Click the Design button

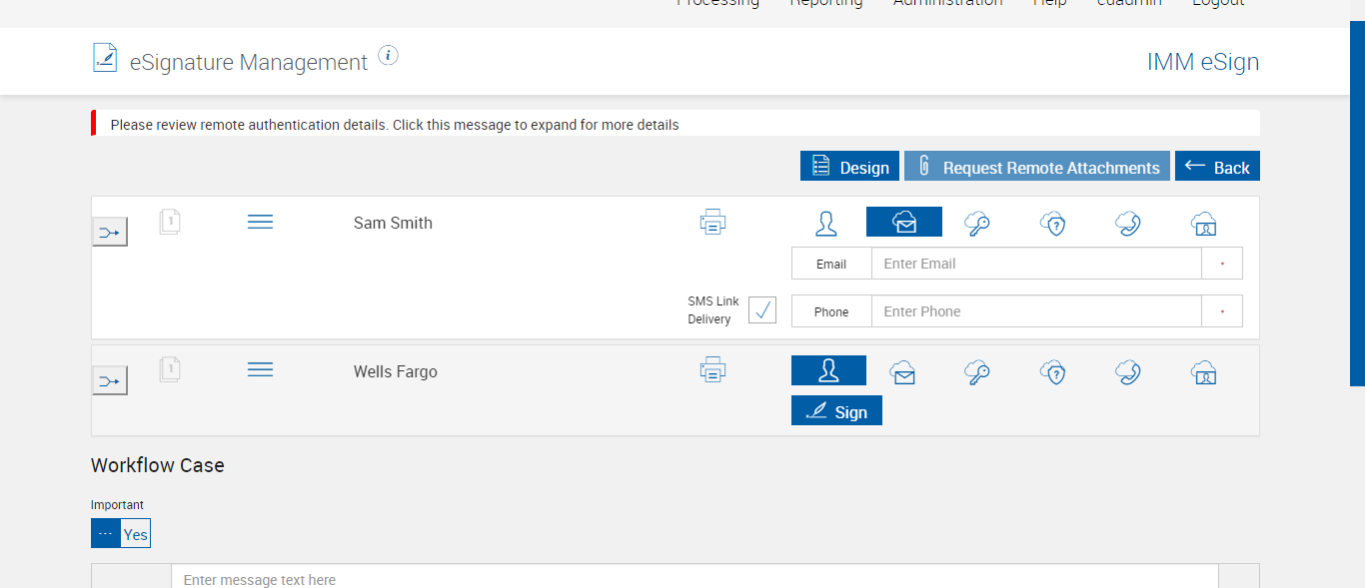849,167
